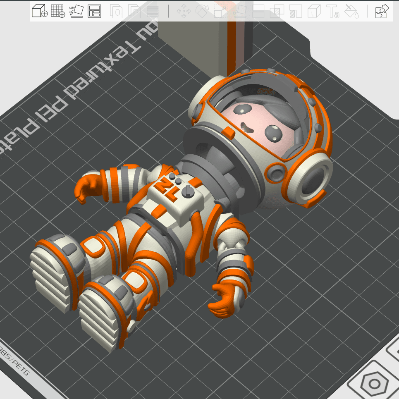Screen dimensions: 399x399
Task: Choose the Lay on face tool
Action: point(239,11)
